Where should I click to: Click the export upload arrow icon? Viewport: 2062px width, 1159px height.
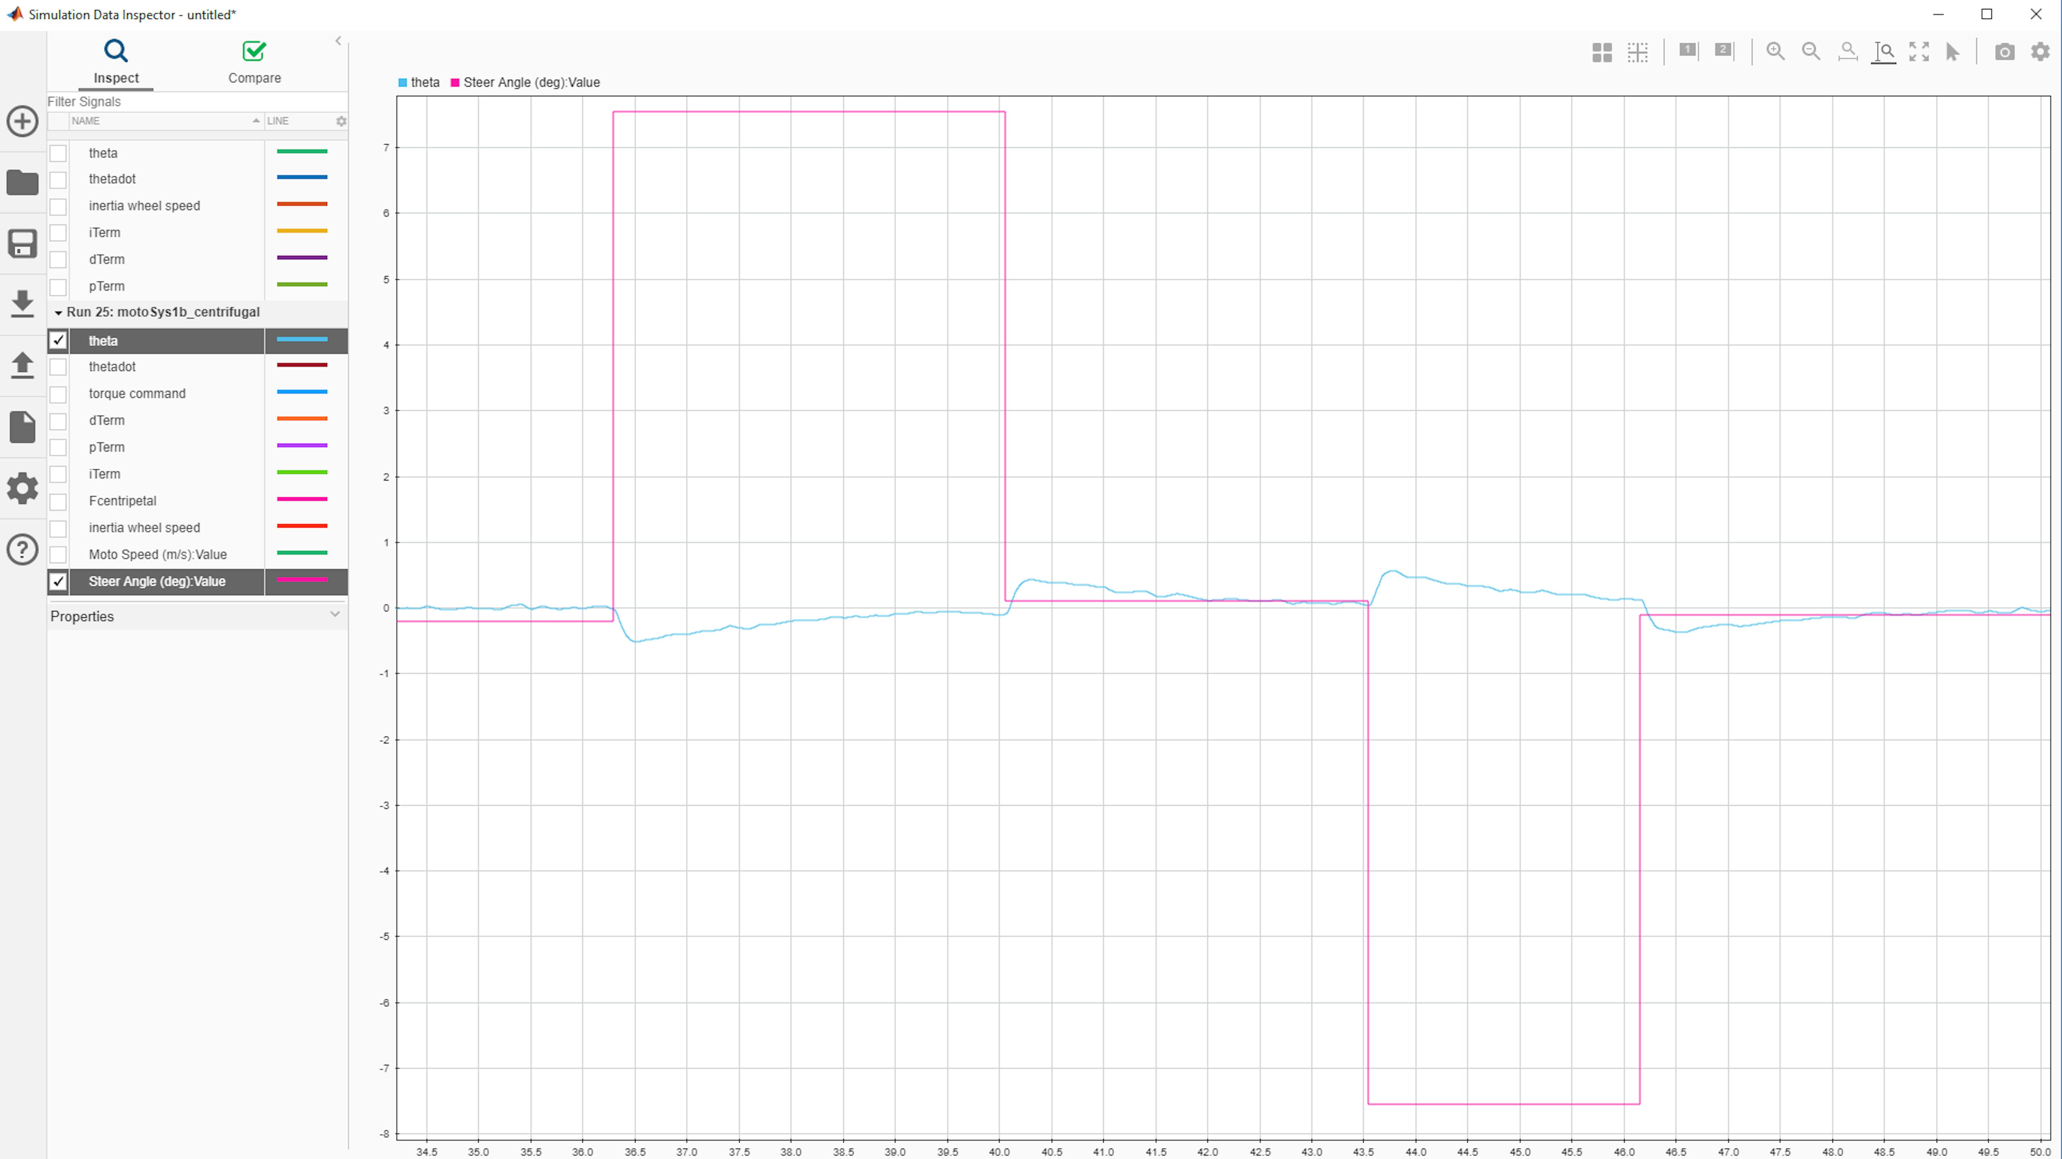point(22,365)
